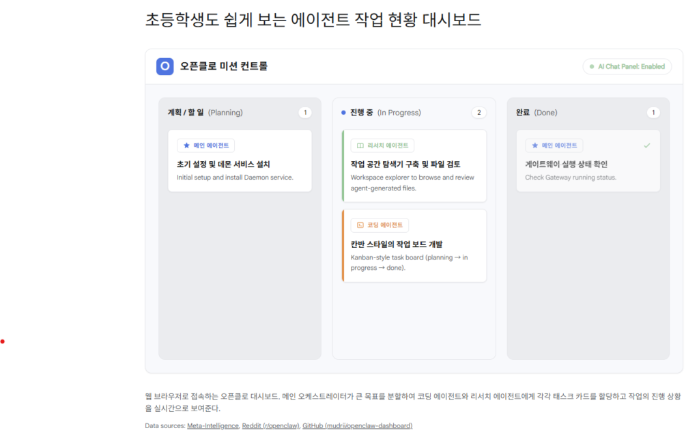Click the Done column count badge

pyautogui.click(x=653, y=113)
